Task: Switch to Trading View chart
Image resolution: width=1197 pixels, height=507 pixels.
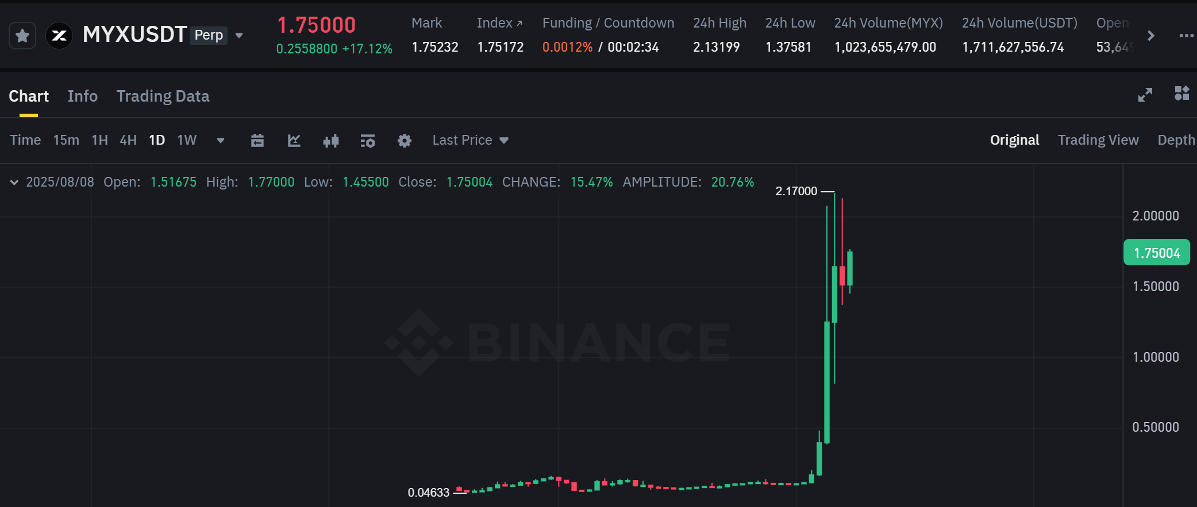Action: click(x=1098, y=140)
